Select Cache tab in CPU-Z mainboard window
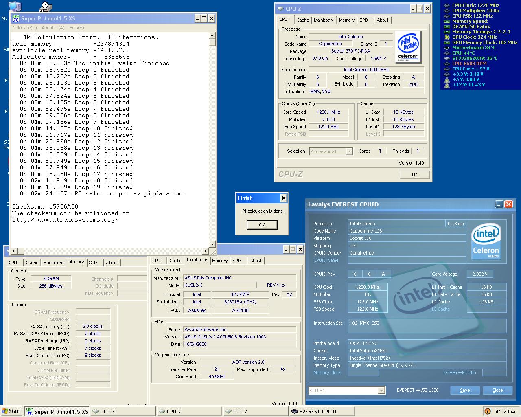This screenshot has height=417, width=521. [175, 261]
